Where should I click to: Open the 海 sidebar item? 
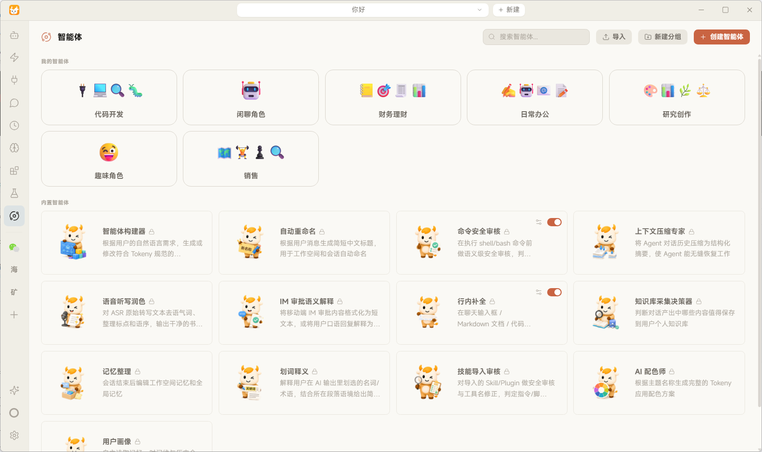point(15,269)
